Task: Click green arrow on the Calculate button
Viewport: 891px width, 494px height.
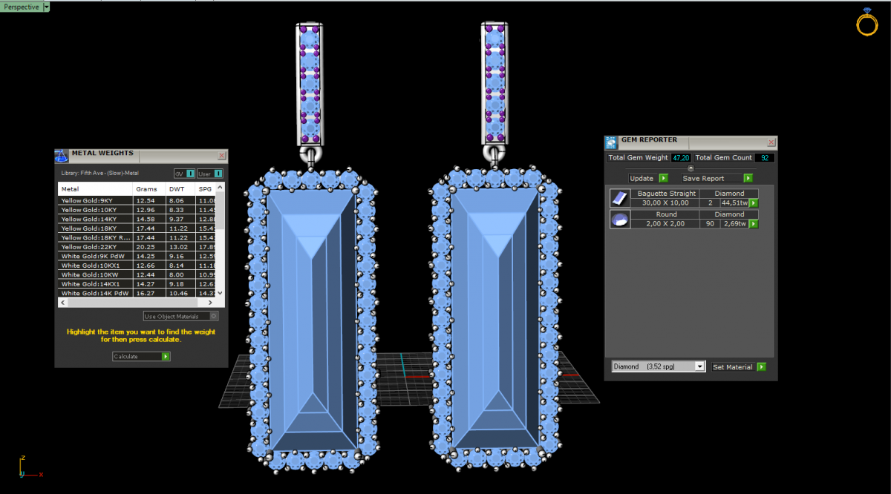Action: tap(166, 357)
